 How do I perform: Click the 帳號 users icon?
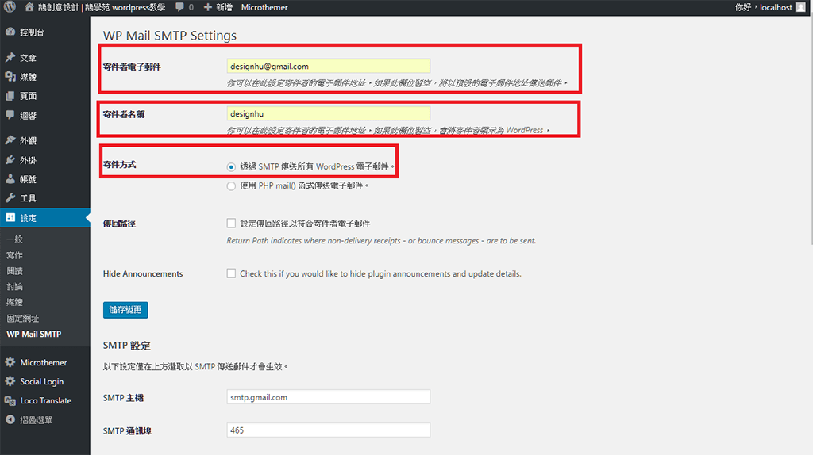point(10,179)
